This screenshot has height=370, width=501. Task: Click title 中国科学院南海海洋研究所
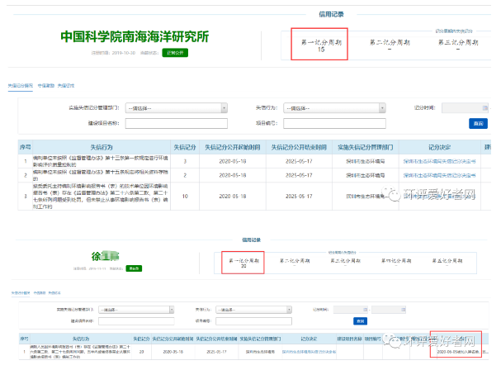point(135,36)
